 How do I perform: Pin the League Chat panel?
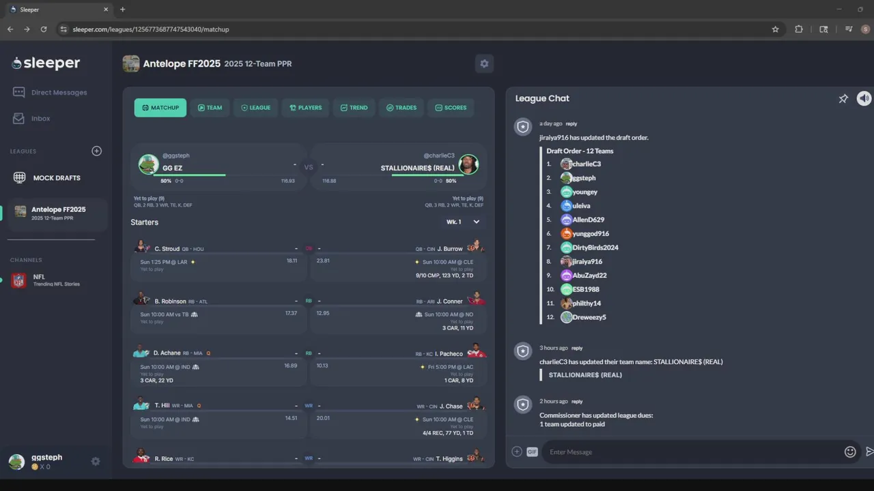click(x=843, y=99)
